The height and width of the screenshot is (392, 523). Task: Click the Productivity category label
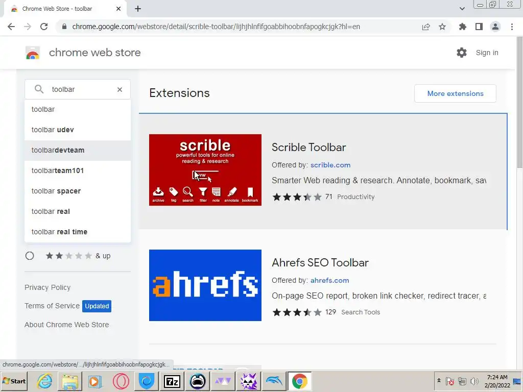(356, 197)
